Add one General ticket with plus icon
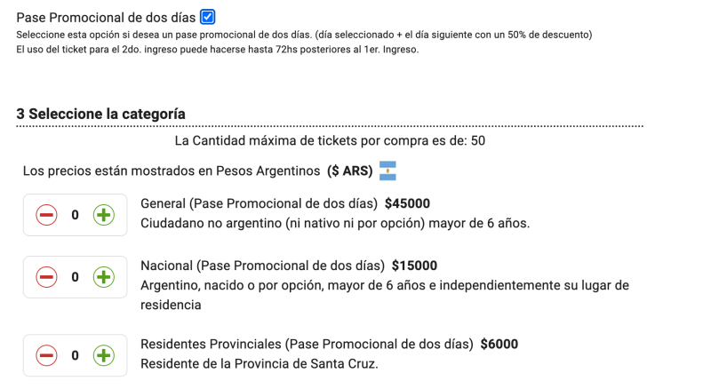Screen dimensions: 711x389 click(104, 215)
